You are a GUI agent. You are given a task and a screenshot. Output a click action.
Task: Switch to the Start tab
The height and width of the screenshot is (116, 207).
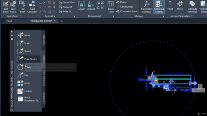[9, 21]
